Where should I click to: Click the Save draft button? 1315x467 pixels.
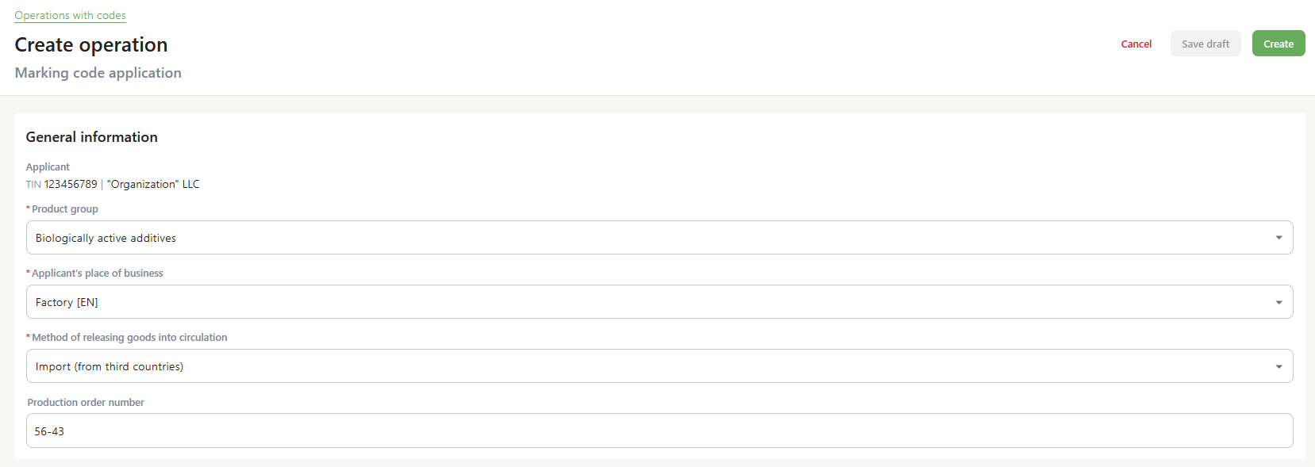tap(1205, 44)
